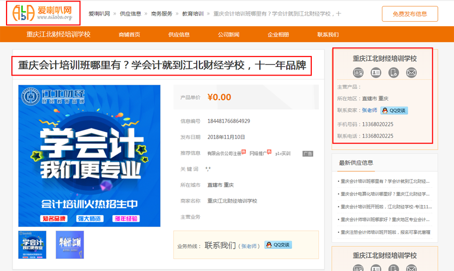
Task: Click the top sidebar card's 重庆江北财经培训学校 title
Action: (x=384, y=59)
